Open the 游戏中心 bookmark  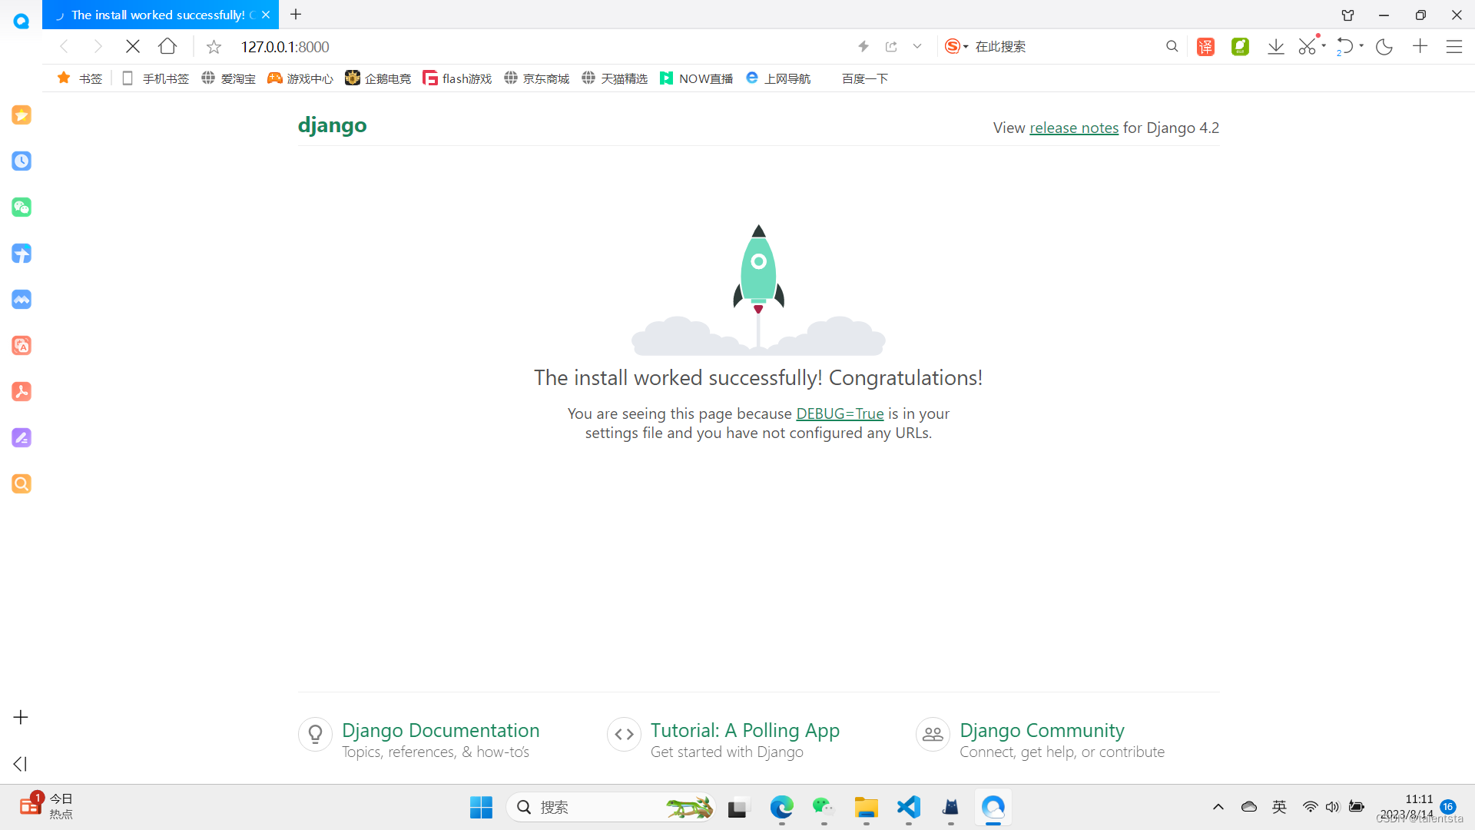pos(300,78)
